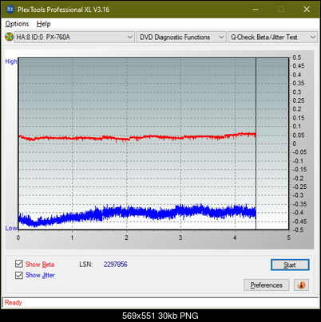Click the Low jitter axis label

pyautogui.click(x=11, y=228)
